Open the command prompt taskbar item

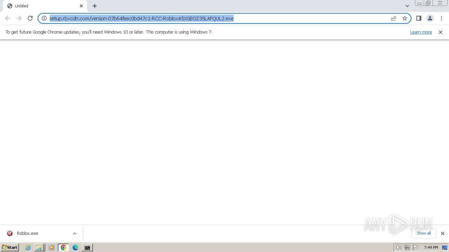click(x=87, y=247)
